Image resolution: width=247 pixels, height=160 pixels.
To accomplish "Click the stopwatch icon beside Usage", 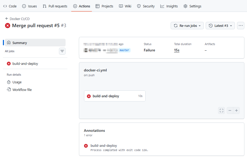I will pos(9,82).
